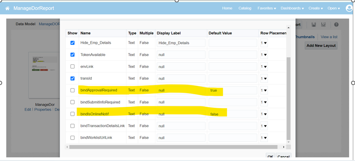
Task: Click Display Label field for bindWorklistUrlLink
Action: pyautogui.click(x=181, y=137)
